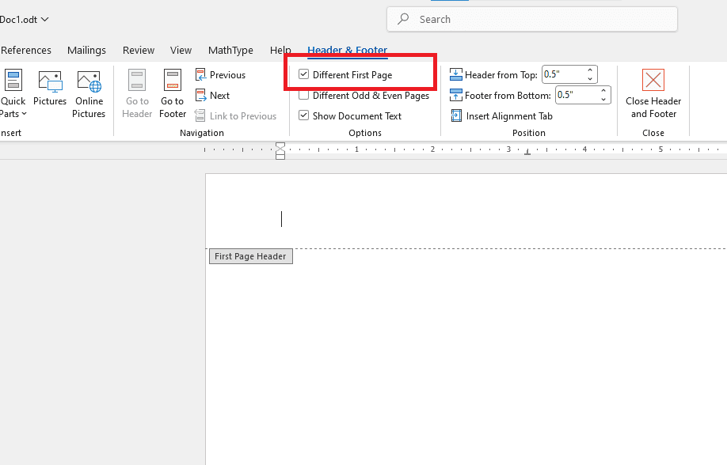Click the search magnifier icon
The image size is (727, 465).
[x=403, y=19]
